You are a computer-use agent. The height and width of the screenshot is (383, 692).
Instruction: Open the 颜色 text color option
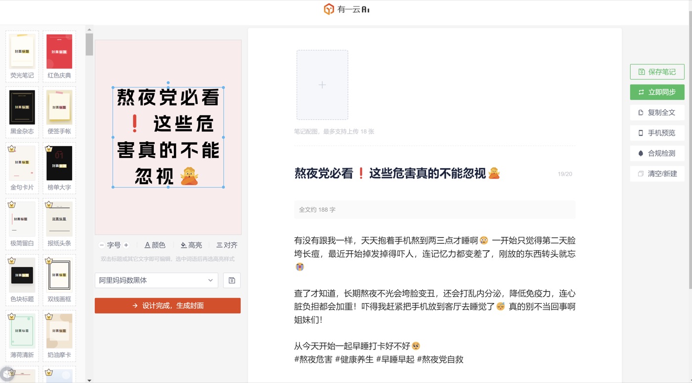click(155, 245)
